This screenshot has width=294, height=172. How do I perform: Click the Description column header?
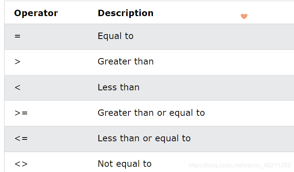coord(125,13)
